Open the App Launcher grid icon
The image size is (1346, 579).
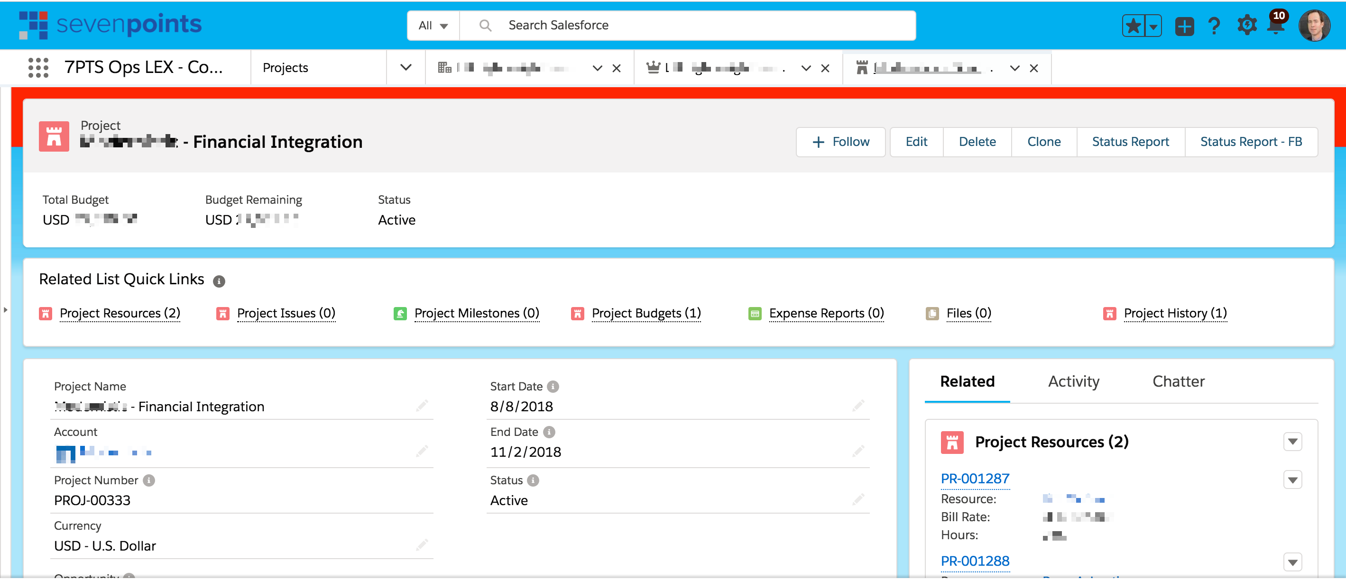(x=38, y=68)
